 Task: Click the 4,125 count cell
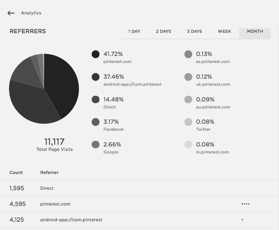(x=17, y=220)
